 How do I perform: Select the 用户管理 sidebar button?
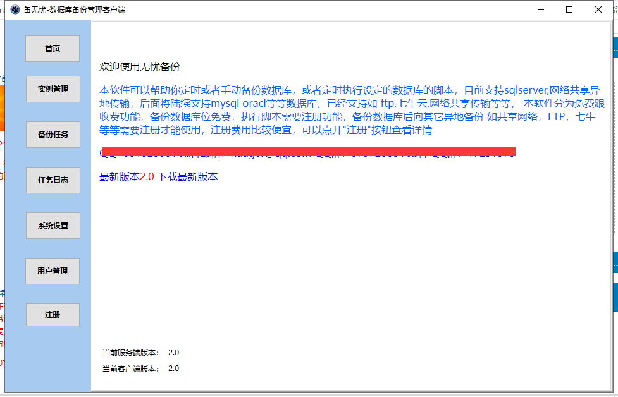tap(53, 271)
